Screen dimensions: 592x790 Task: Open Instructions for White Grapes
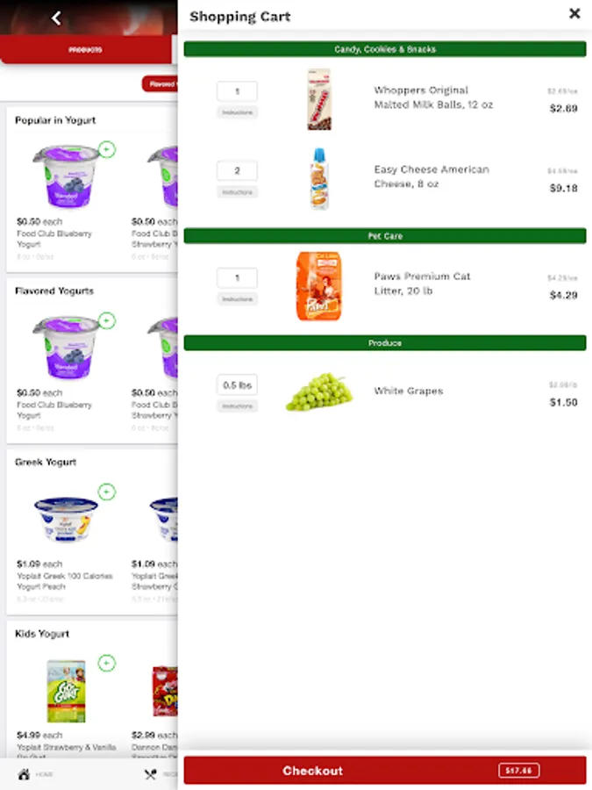(x=237, y=406)
